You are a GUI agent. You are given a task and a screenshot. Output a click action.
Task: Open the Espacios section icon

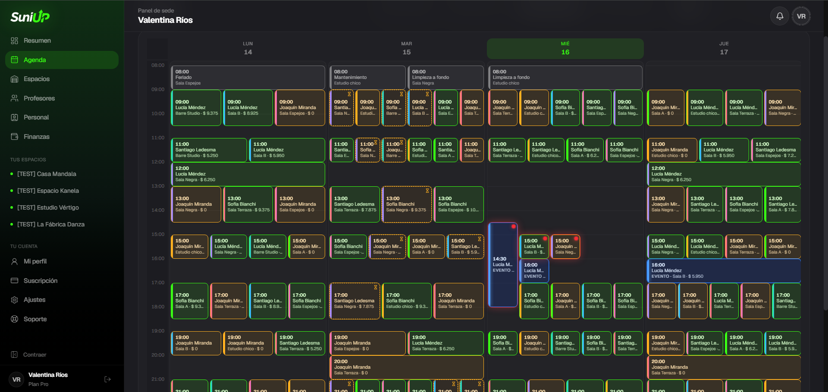pos(14,79)
